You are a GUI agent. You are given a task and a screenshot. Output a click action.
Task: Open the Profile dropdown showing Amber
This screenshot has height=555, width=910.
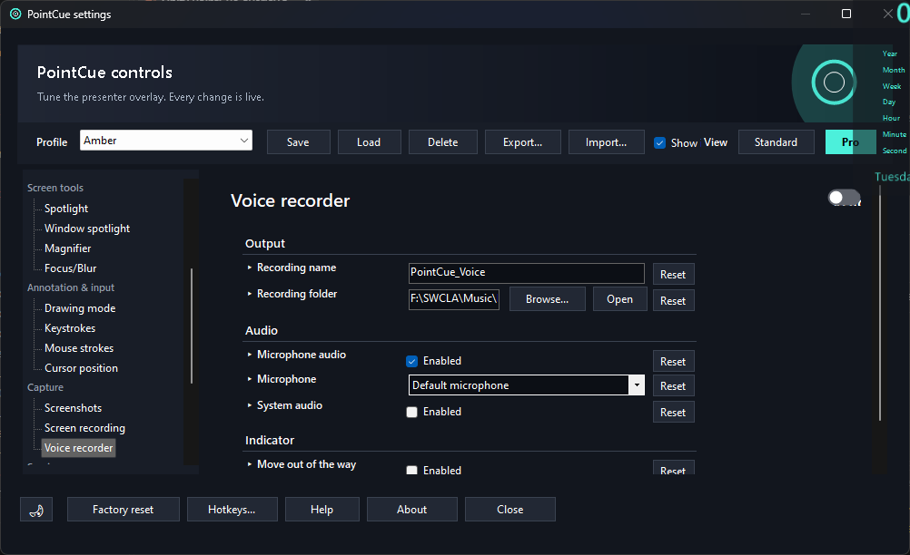coord(166,141)
